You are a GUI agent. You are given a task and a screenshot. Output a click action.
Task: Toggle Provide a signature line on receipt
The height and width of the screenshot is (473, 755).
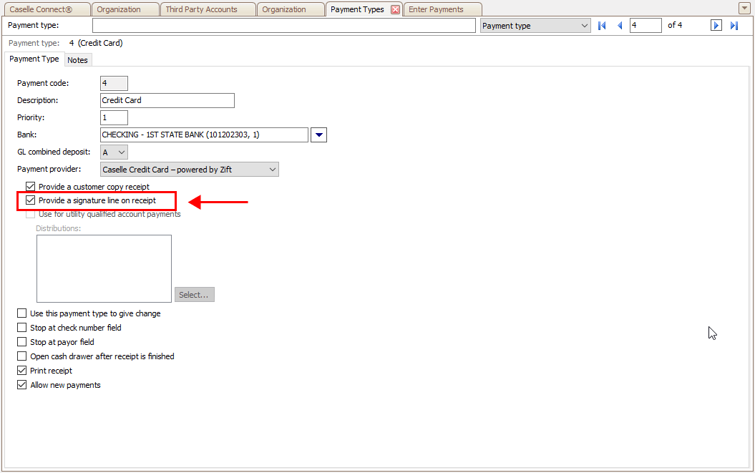[x=31, y=200]
